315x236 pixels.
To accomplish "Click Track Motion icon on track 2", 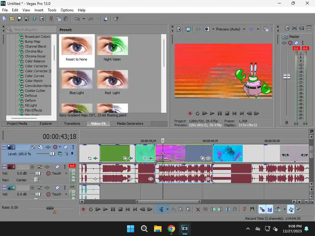I will [x=40, y=147].
